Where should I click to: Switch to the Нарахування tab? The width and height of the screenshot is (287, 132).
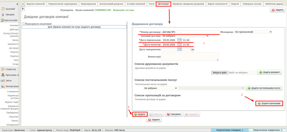(89, 4)
